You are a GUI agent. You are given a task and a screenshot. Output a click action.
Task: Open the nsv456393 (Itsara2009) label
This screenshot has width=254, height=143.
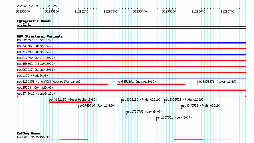[x=36, y=64]
